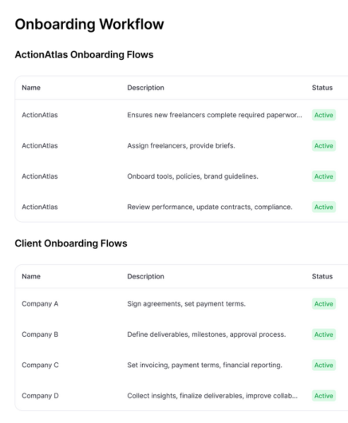Click Active badge for Company A
Viewport: 348px width, 423px height.
(324, 304)
